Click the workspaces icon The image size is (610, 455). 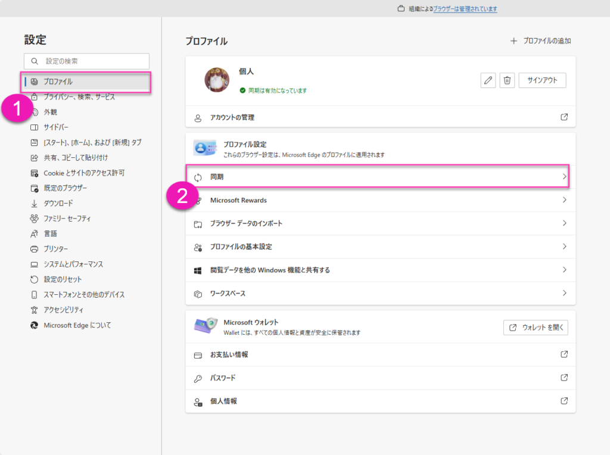[198, 294]
